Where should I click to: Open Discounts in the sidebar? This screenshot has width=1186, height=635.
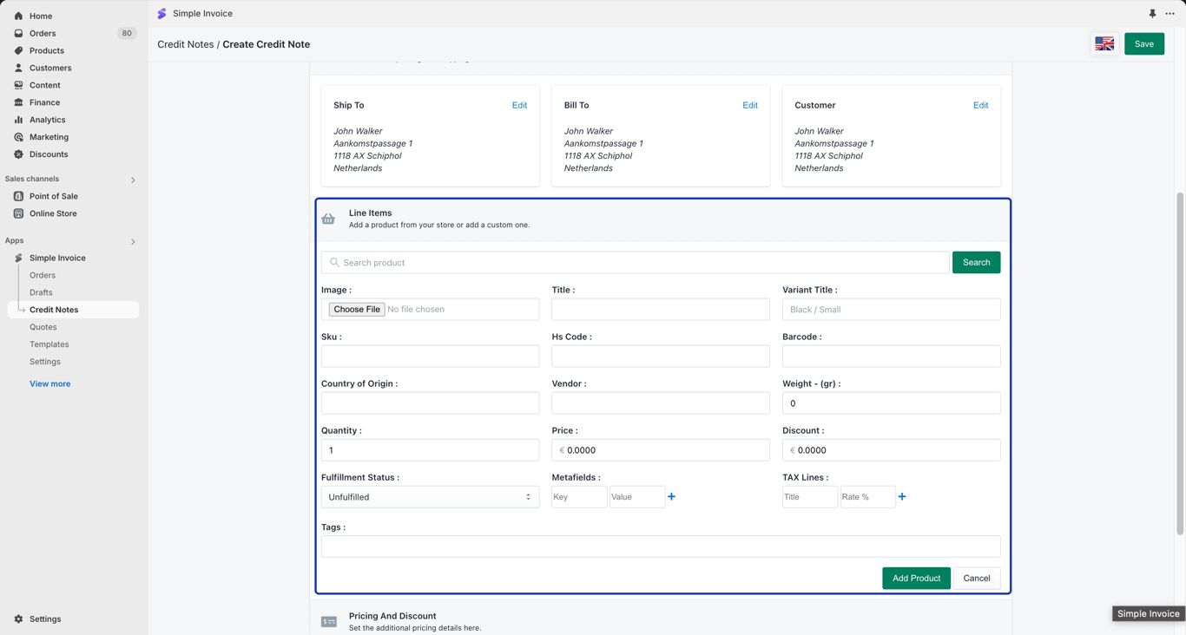coord(49,154)
